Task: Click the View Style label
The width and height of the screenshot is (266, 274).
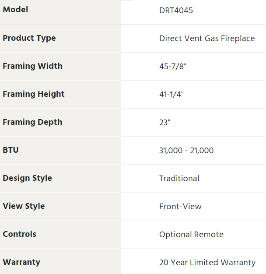Action: [24, 206]
